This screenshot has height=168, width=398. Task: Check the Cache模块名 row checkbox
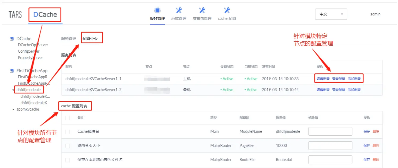tap(67, 132)
